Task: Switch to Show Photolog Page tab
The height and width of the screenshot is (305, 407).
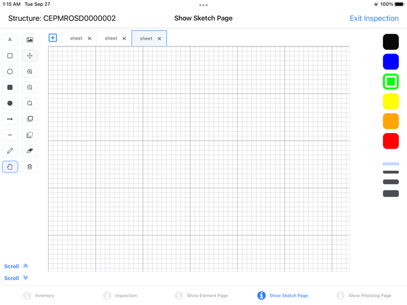Action: [363, 295]
